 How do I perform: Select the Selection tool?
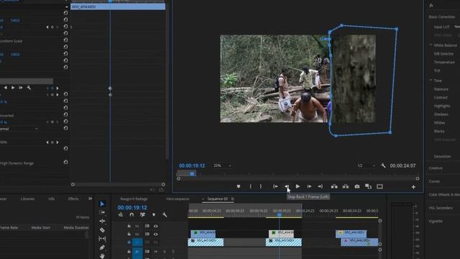click(x=102, y=204)
